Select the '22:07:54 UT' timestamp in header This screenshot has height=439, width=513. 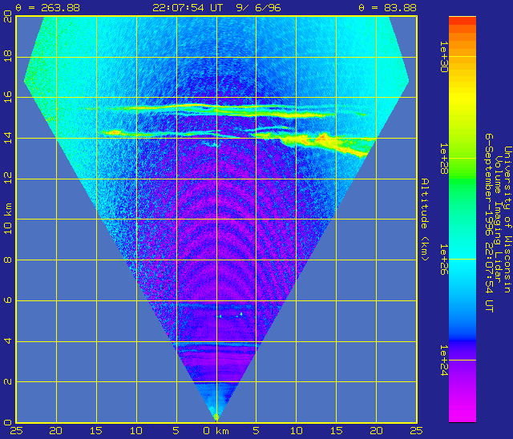188,7
